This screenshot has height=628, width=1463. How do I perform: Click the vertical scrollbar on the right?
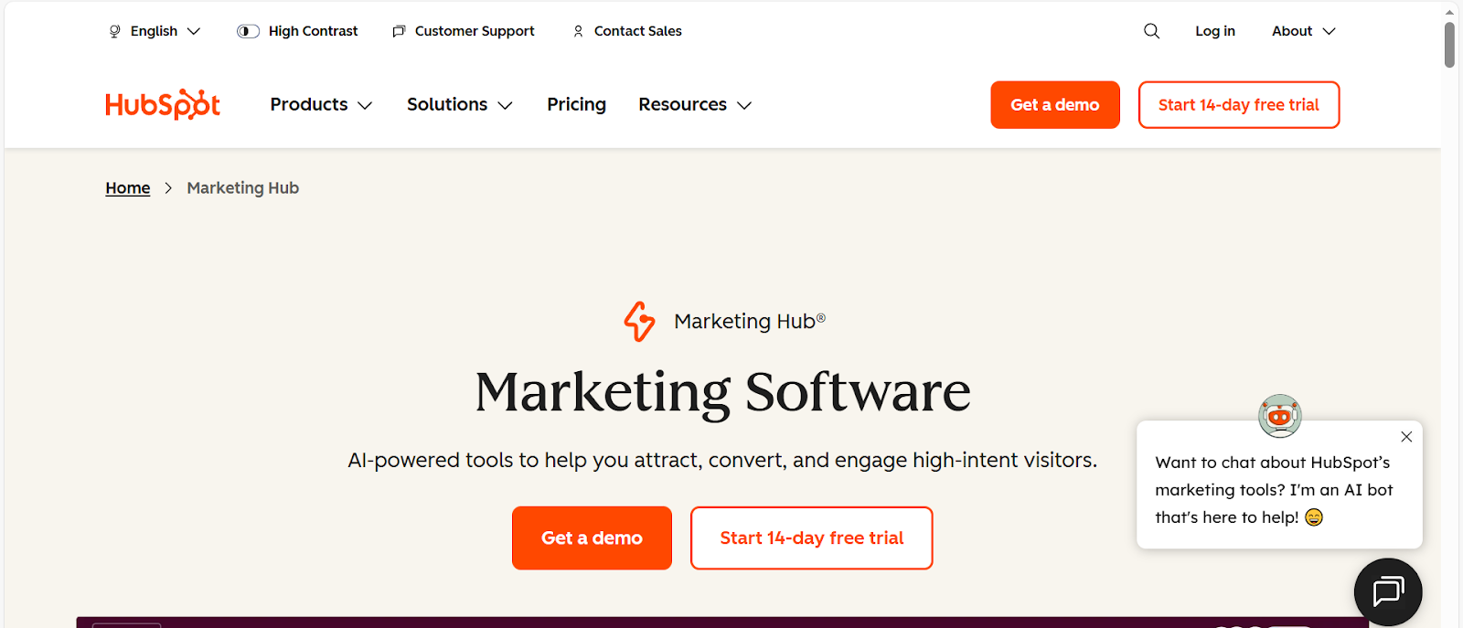click(1447, 43)
